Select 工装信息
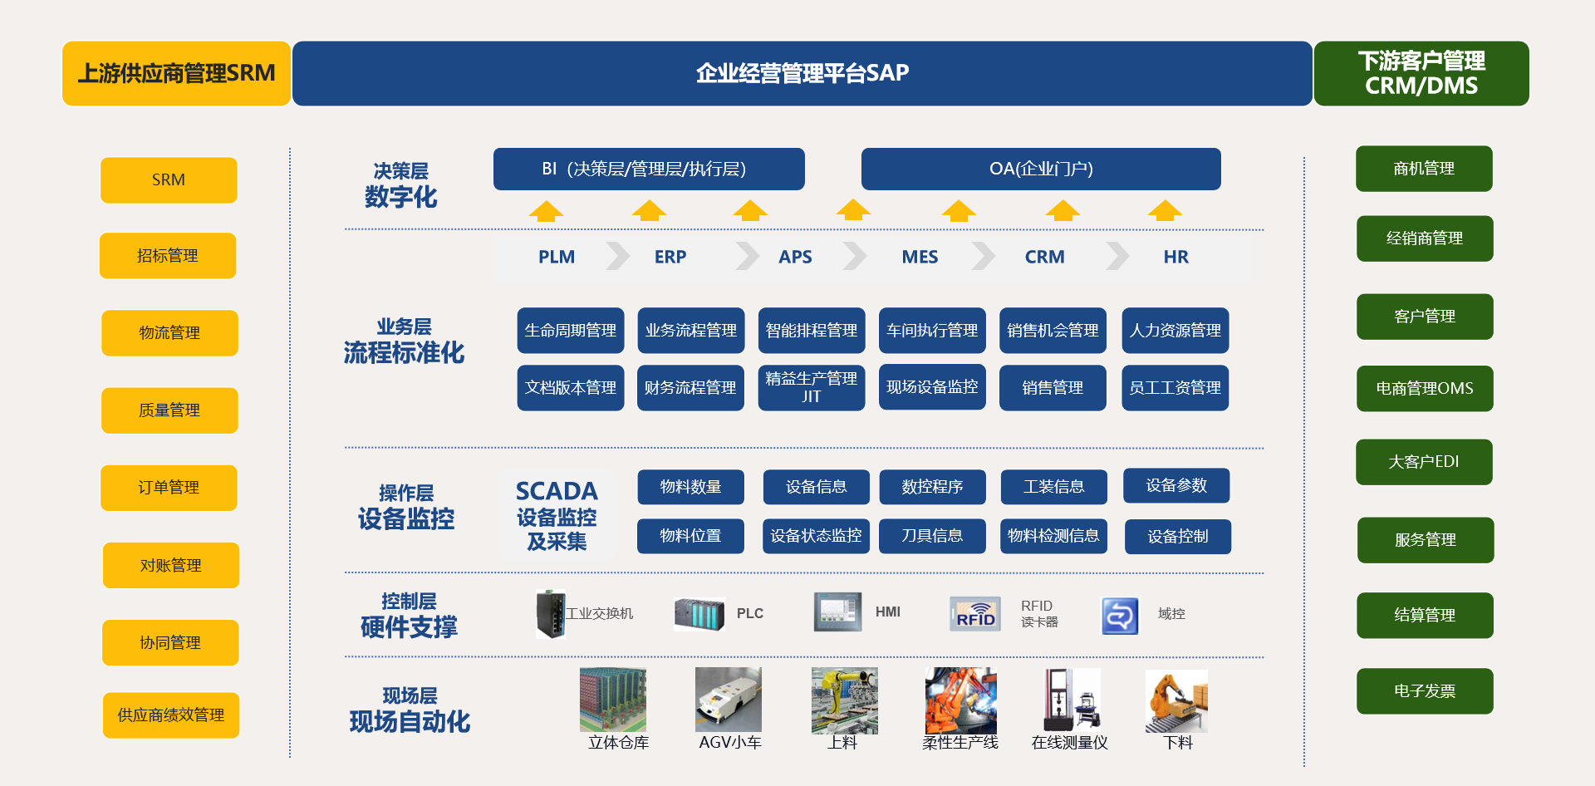The height and width of the screenshot is (786, 1595). click(x=1054, y=487)
